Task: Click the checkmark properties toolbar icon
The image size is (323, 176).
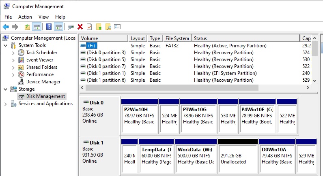Action: pyautogui.click(x=89, y=27)
